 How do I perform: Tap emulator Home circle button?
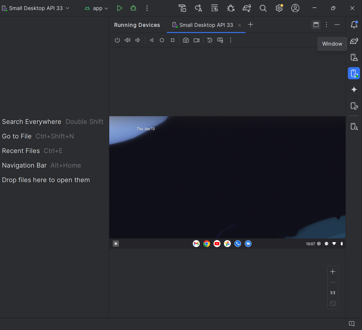point(162,40)
